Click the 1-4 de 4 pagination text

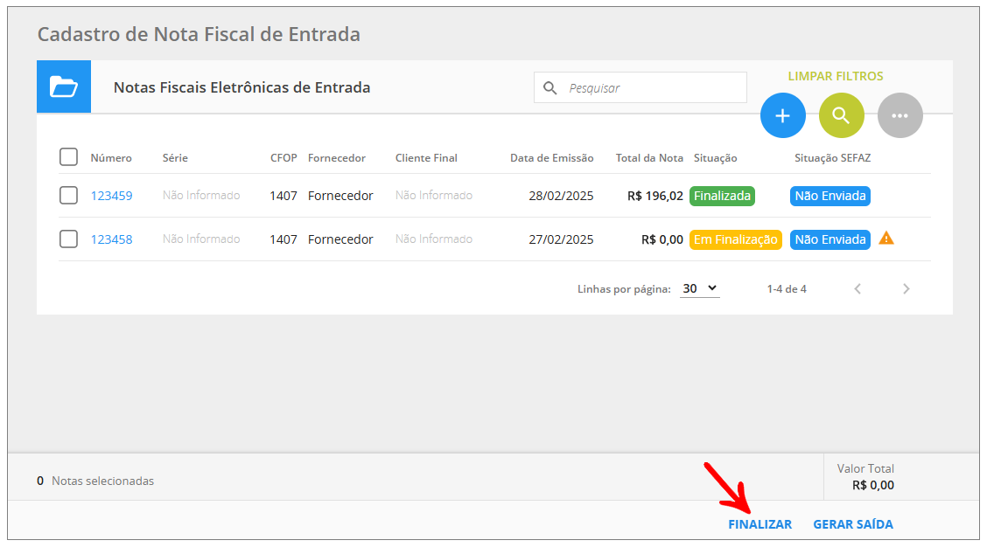pos(787,289)
